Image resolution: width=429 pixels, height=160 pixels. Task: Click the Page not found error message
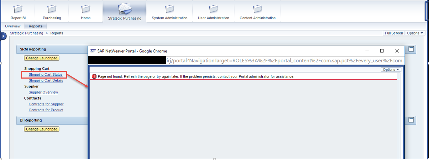pos(196,76)
